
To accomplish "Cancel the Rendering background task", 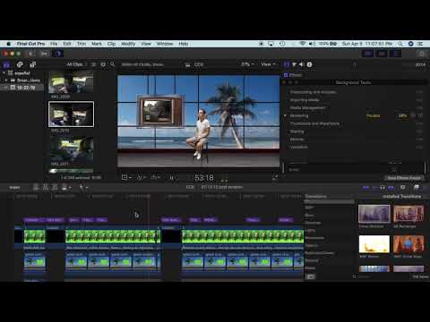I will click(420, 115).
